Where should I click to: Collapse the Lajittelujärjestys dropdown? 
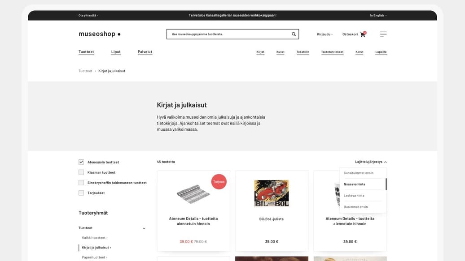pos(371,162)
